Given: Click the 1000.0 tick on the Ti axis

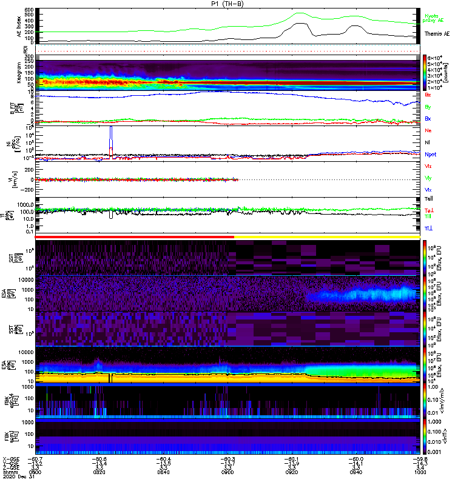Looking at the screenshot, I should [x=25, y=205].
